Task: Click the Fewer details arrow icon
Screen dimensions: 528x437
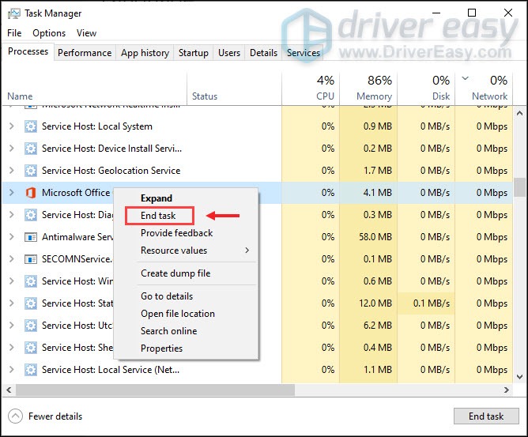Action: (x=16, y=416)
